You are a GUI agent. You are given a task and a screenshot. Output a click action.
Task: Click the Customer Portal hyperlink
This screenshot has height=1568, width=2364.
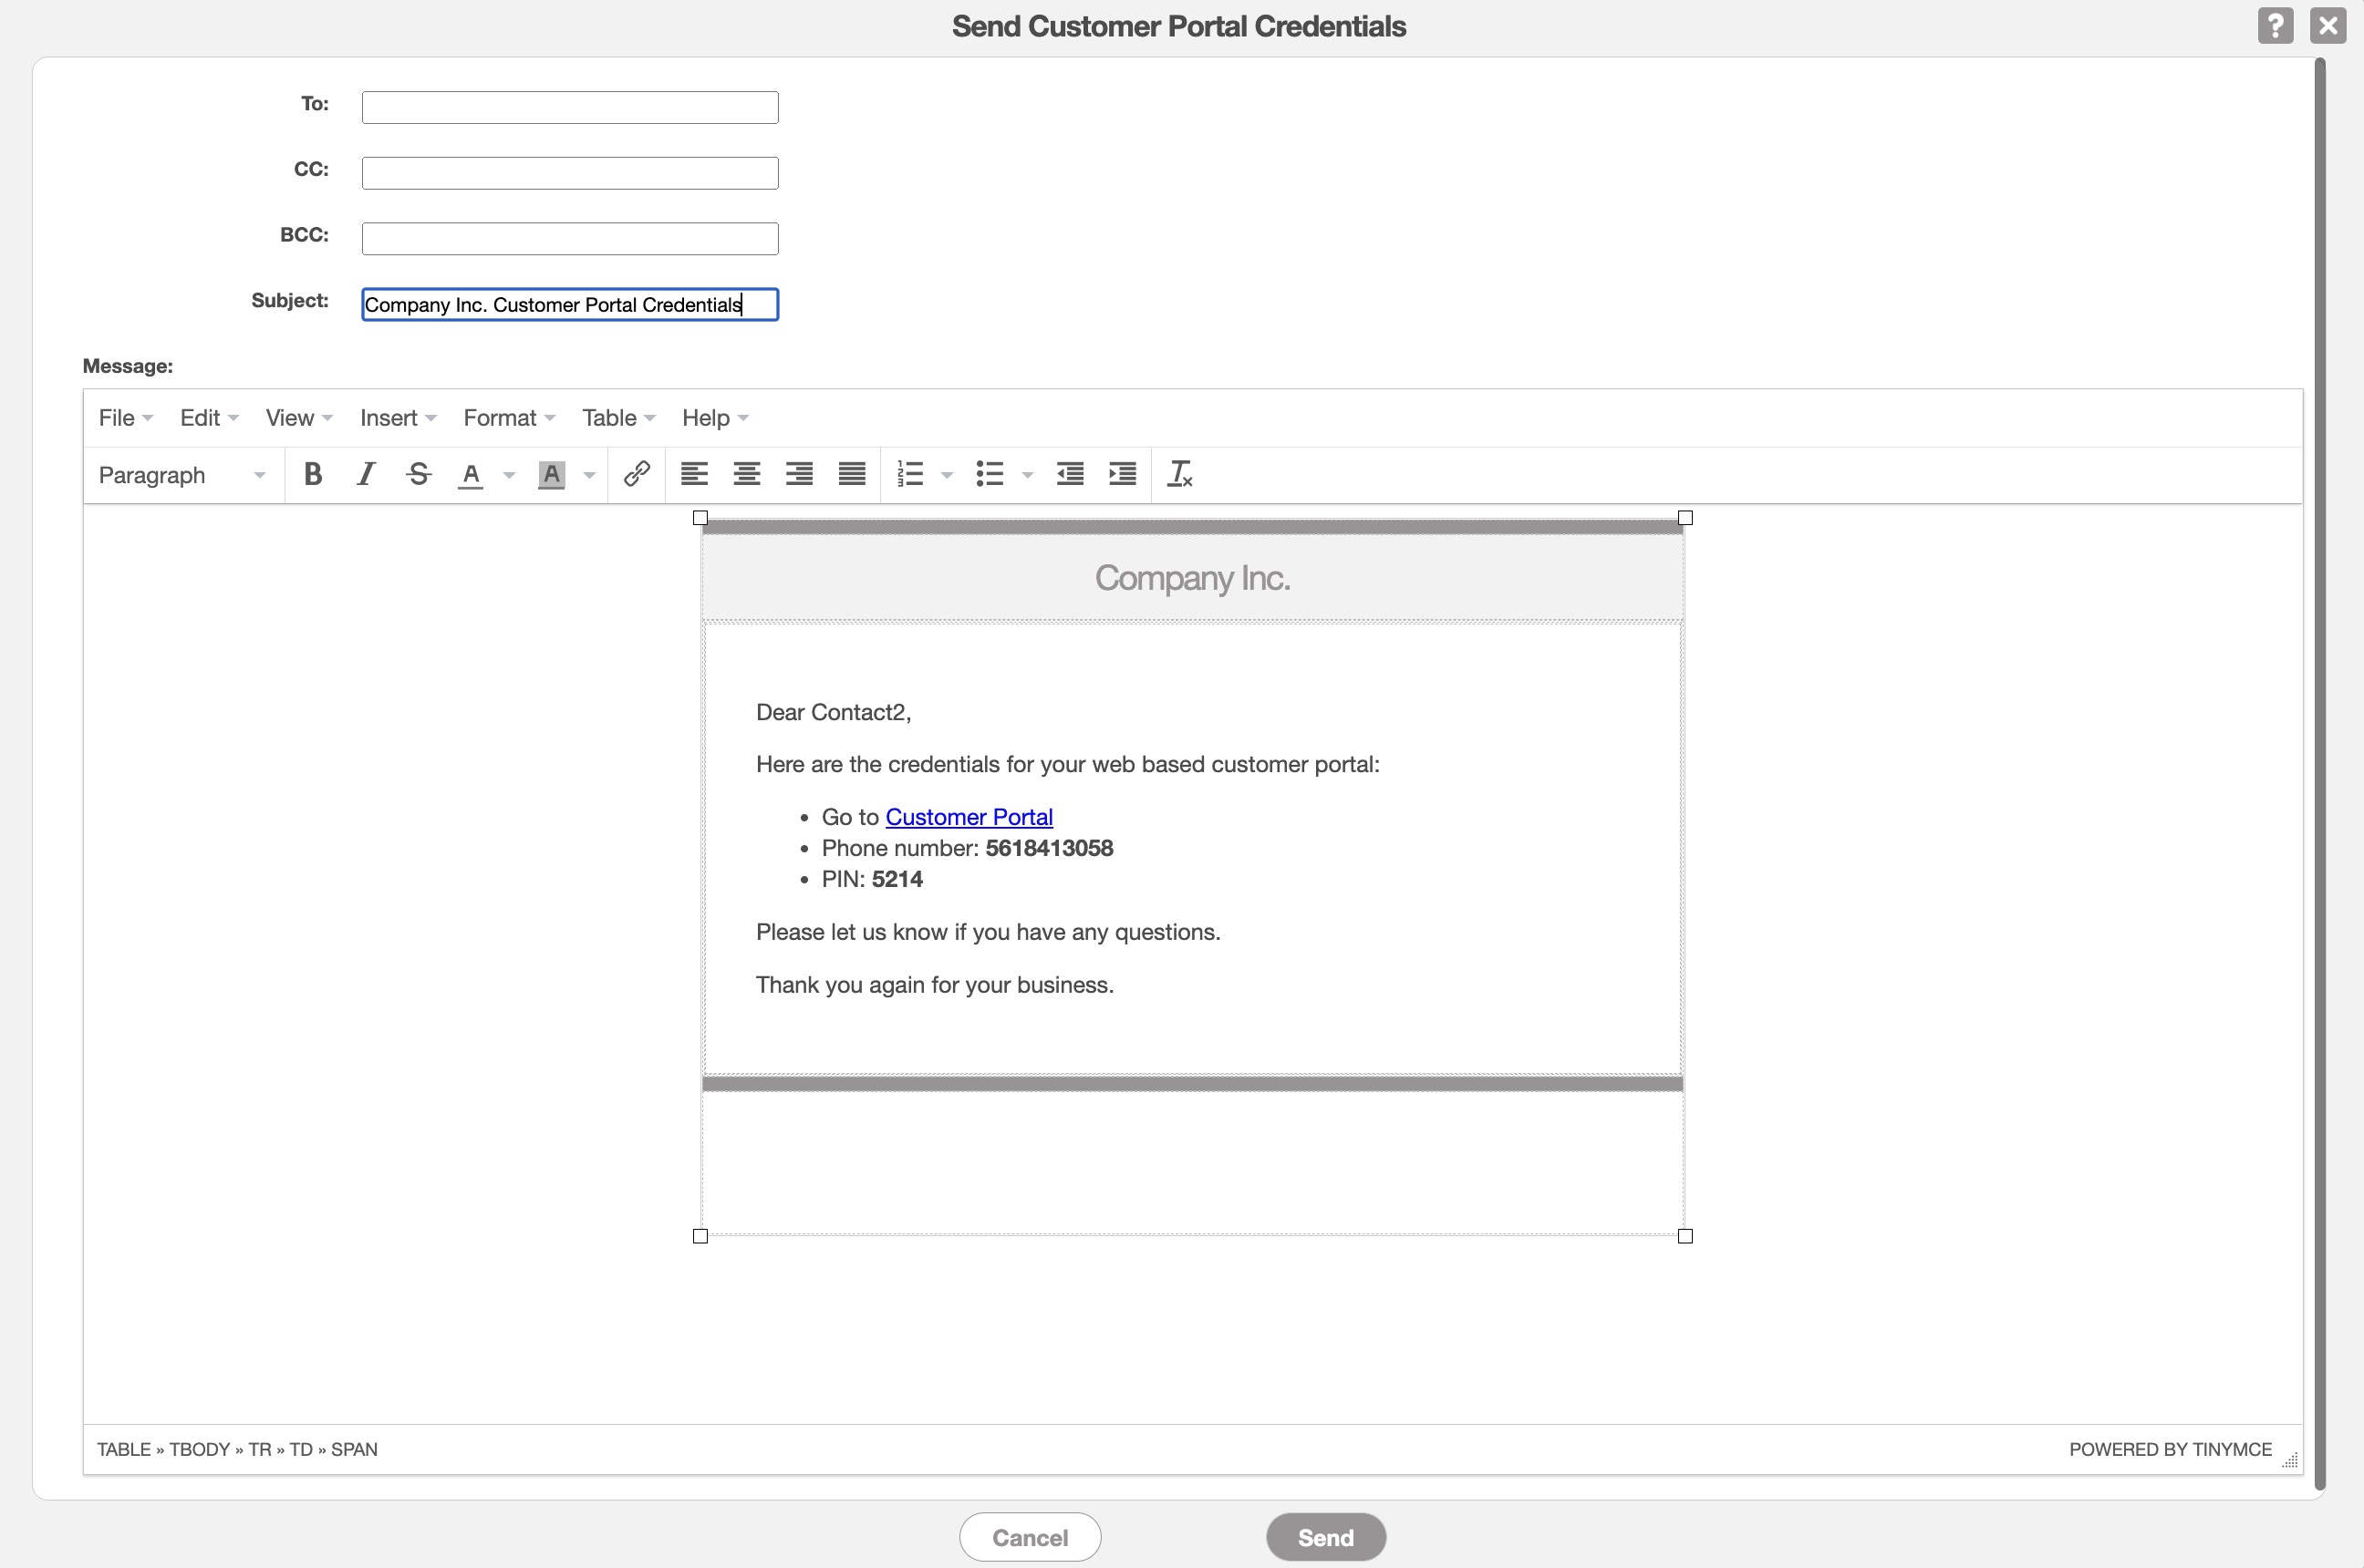pos(969,817)
